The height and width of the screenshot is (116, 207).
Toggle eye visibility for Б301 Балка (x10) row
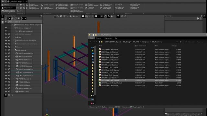pyautogui.click(x=6, y=88)
